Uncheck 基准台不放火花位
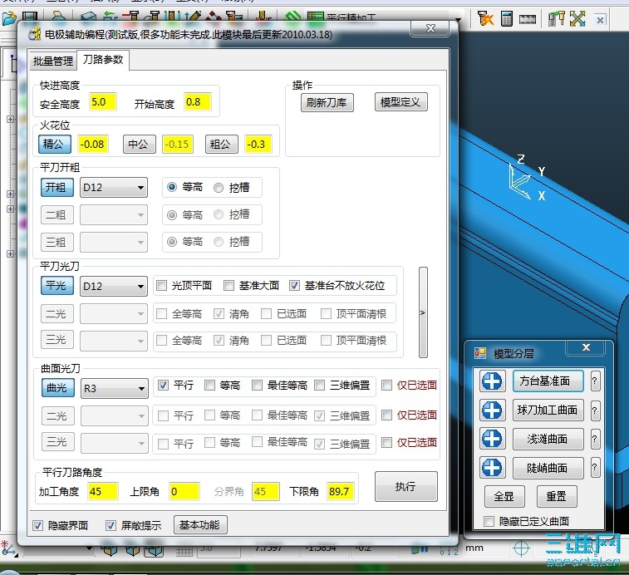This screenshot has height=575, width=629. tap(294, 285)
